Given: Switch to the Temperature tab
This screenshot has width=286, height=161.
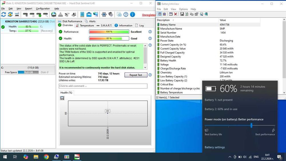Looking at the screenshot, I should 85,25.
